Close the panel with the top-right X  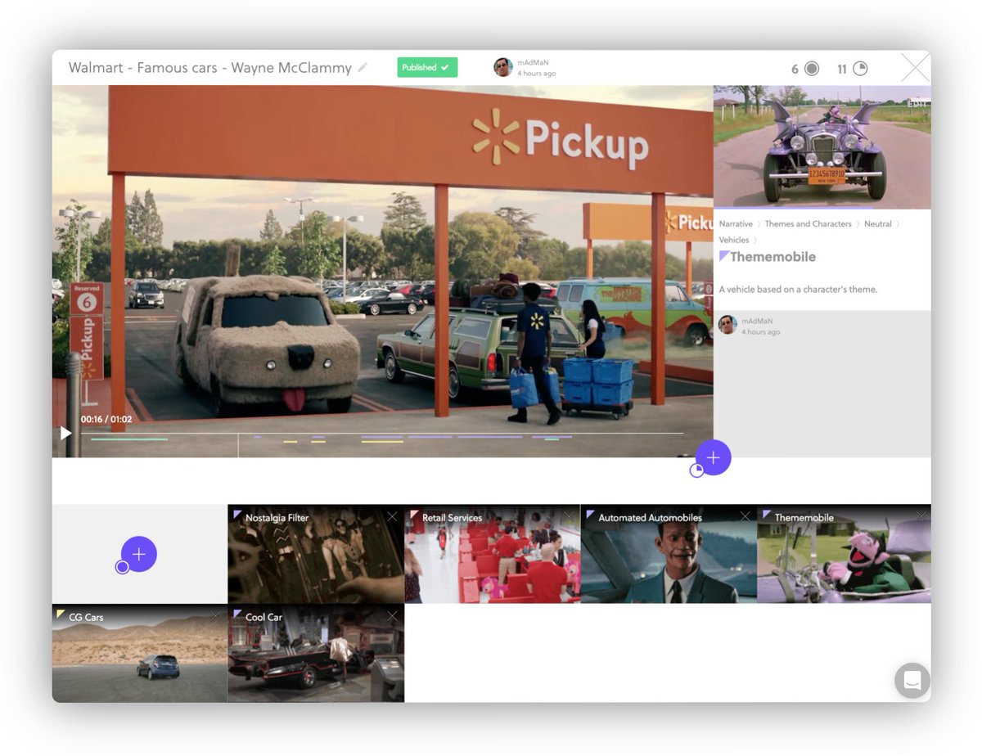(915, 67)
